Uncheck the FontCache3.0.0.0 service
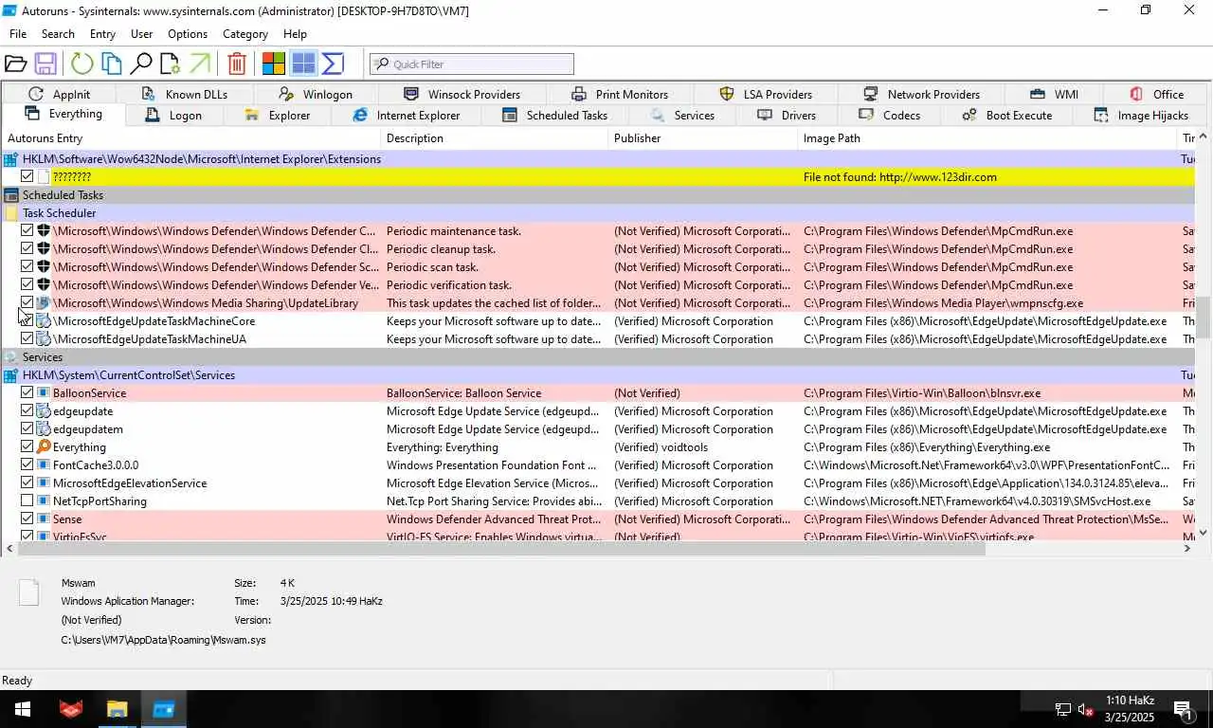Viewport: 1213px width, 728px height. coord(27,465)
